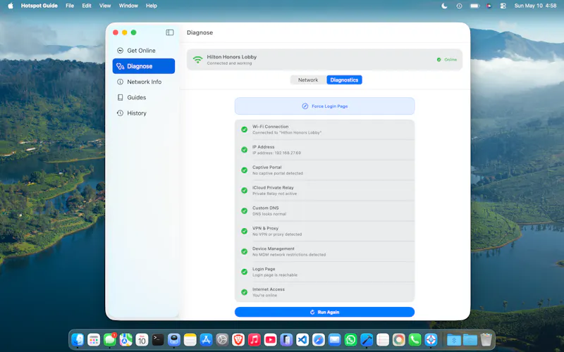Open the Guides section
The height and width of the screenshot is (352, 564).
tap(144, 97)
